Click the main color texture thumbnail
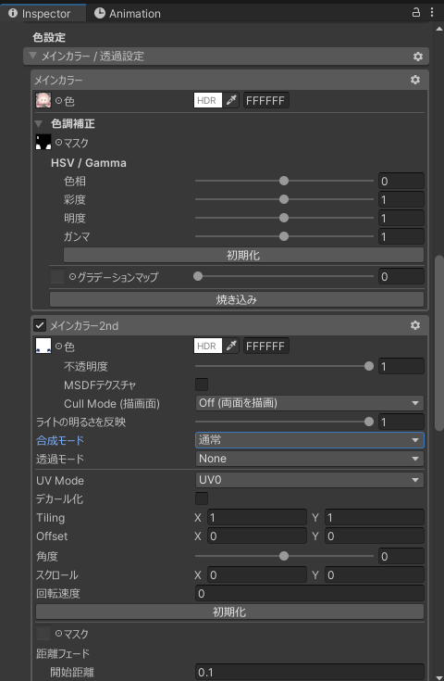 [x=43, y=100]
